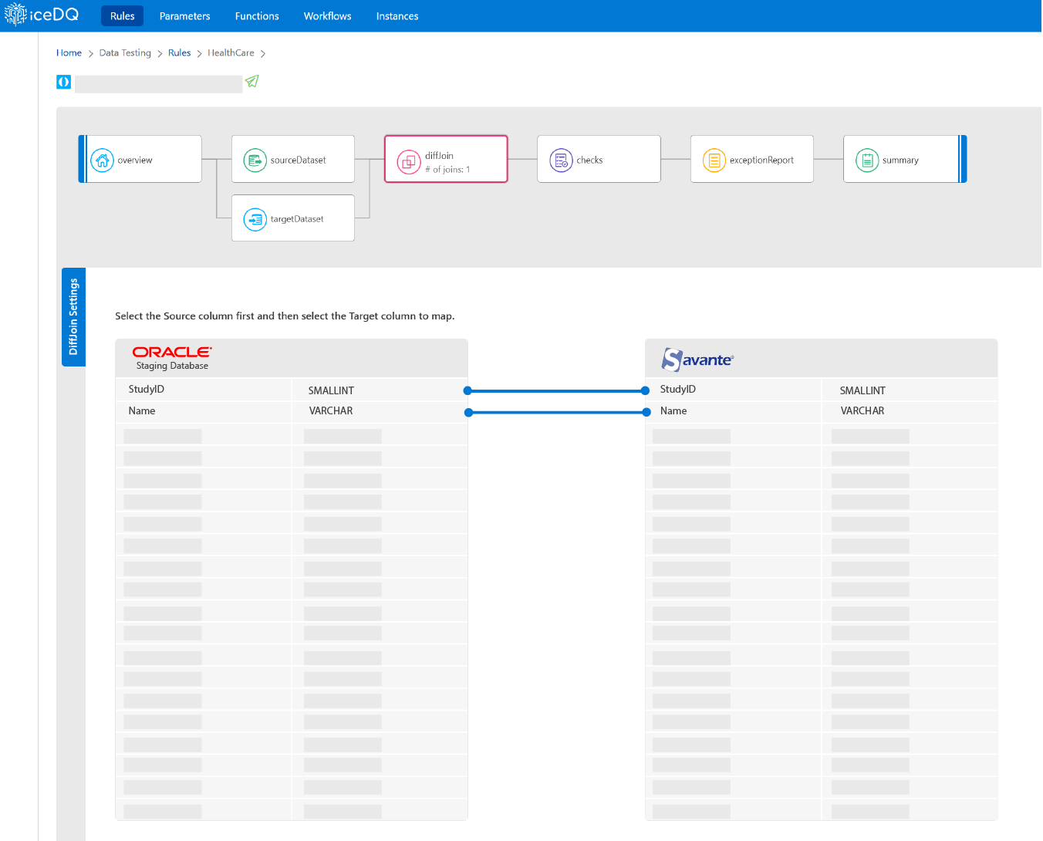The height and width of the screenshot is (841, 1043).
Task: Select the sourceDataset node icon
Action: click(255, 159)
